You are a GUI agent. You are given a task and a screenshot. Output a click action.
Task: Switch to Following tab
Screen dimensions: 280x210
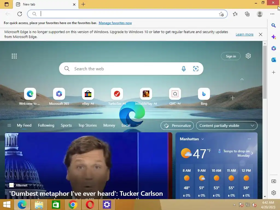tap(46, 125)
